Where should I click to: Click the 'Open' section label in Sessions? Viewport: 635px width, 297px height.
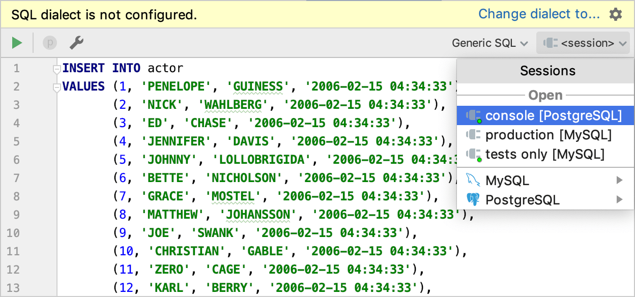click(x=545, y=95)
